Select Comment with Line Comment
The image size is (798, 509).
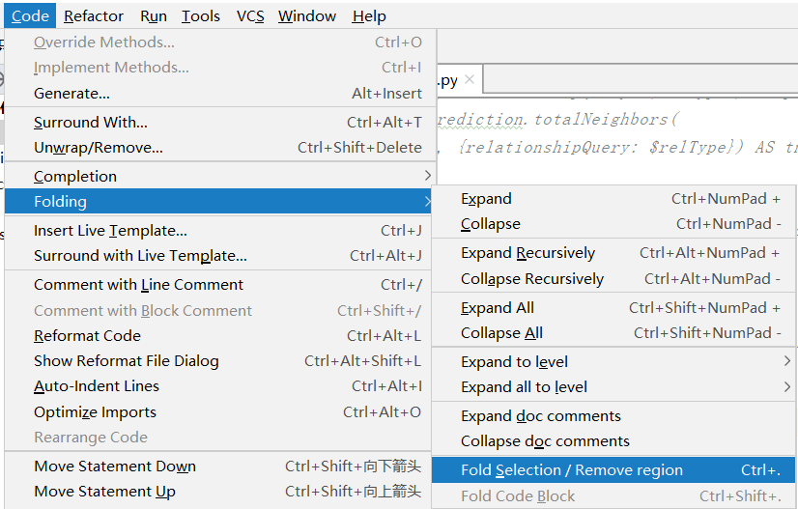point(217,285)
